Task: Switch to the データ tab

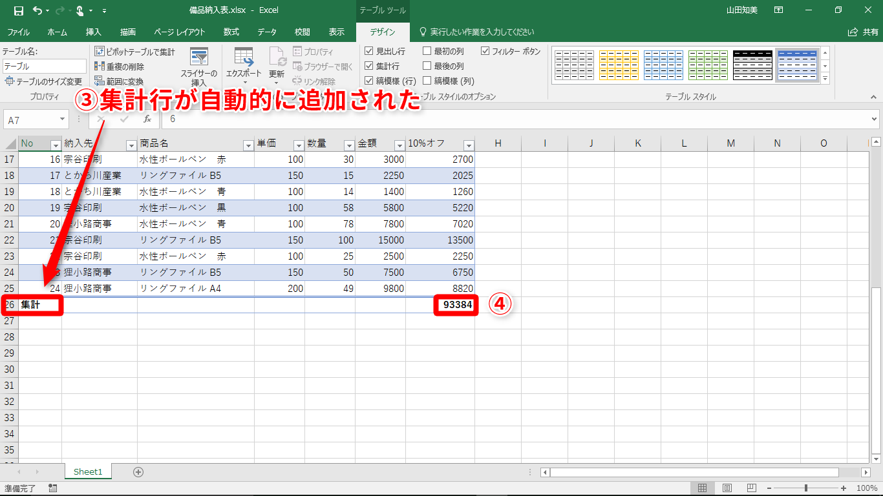Action: (x=267, y=32)
